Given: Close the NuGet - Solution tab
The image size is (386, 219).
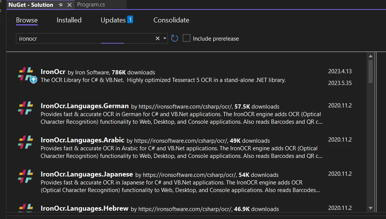Looking at the screenshot, I should point(69,5).
